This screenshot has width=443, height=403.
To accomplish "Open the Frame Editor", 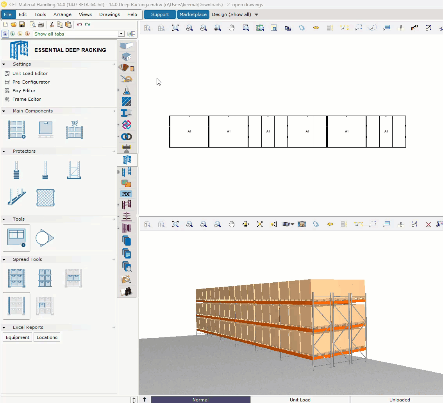I will 27,99.
